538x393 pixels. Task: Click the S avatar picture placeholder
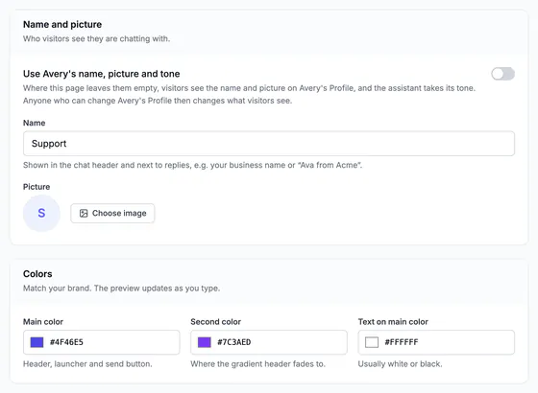[41, 213]
